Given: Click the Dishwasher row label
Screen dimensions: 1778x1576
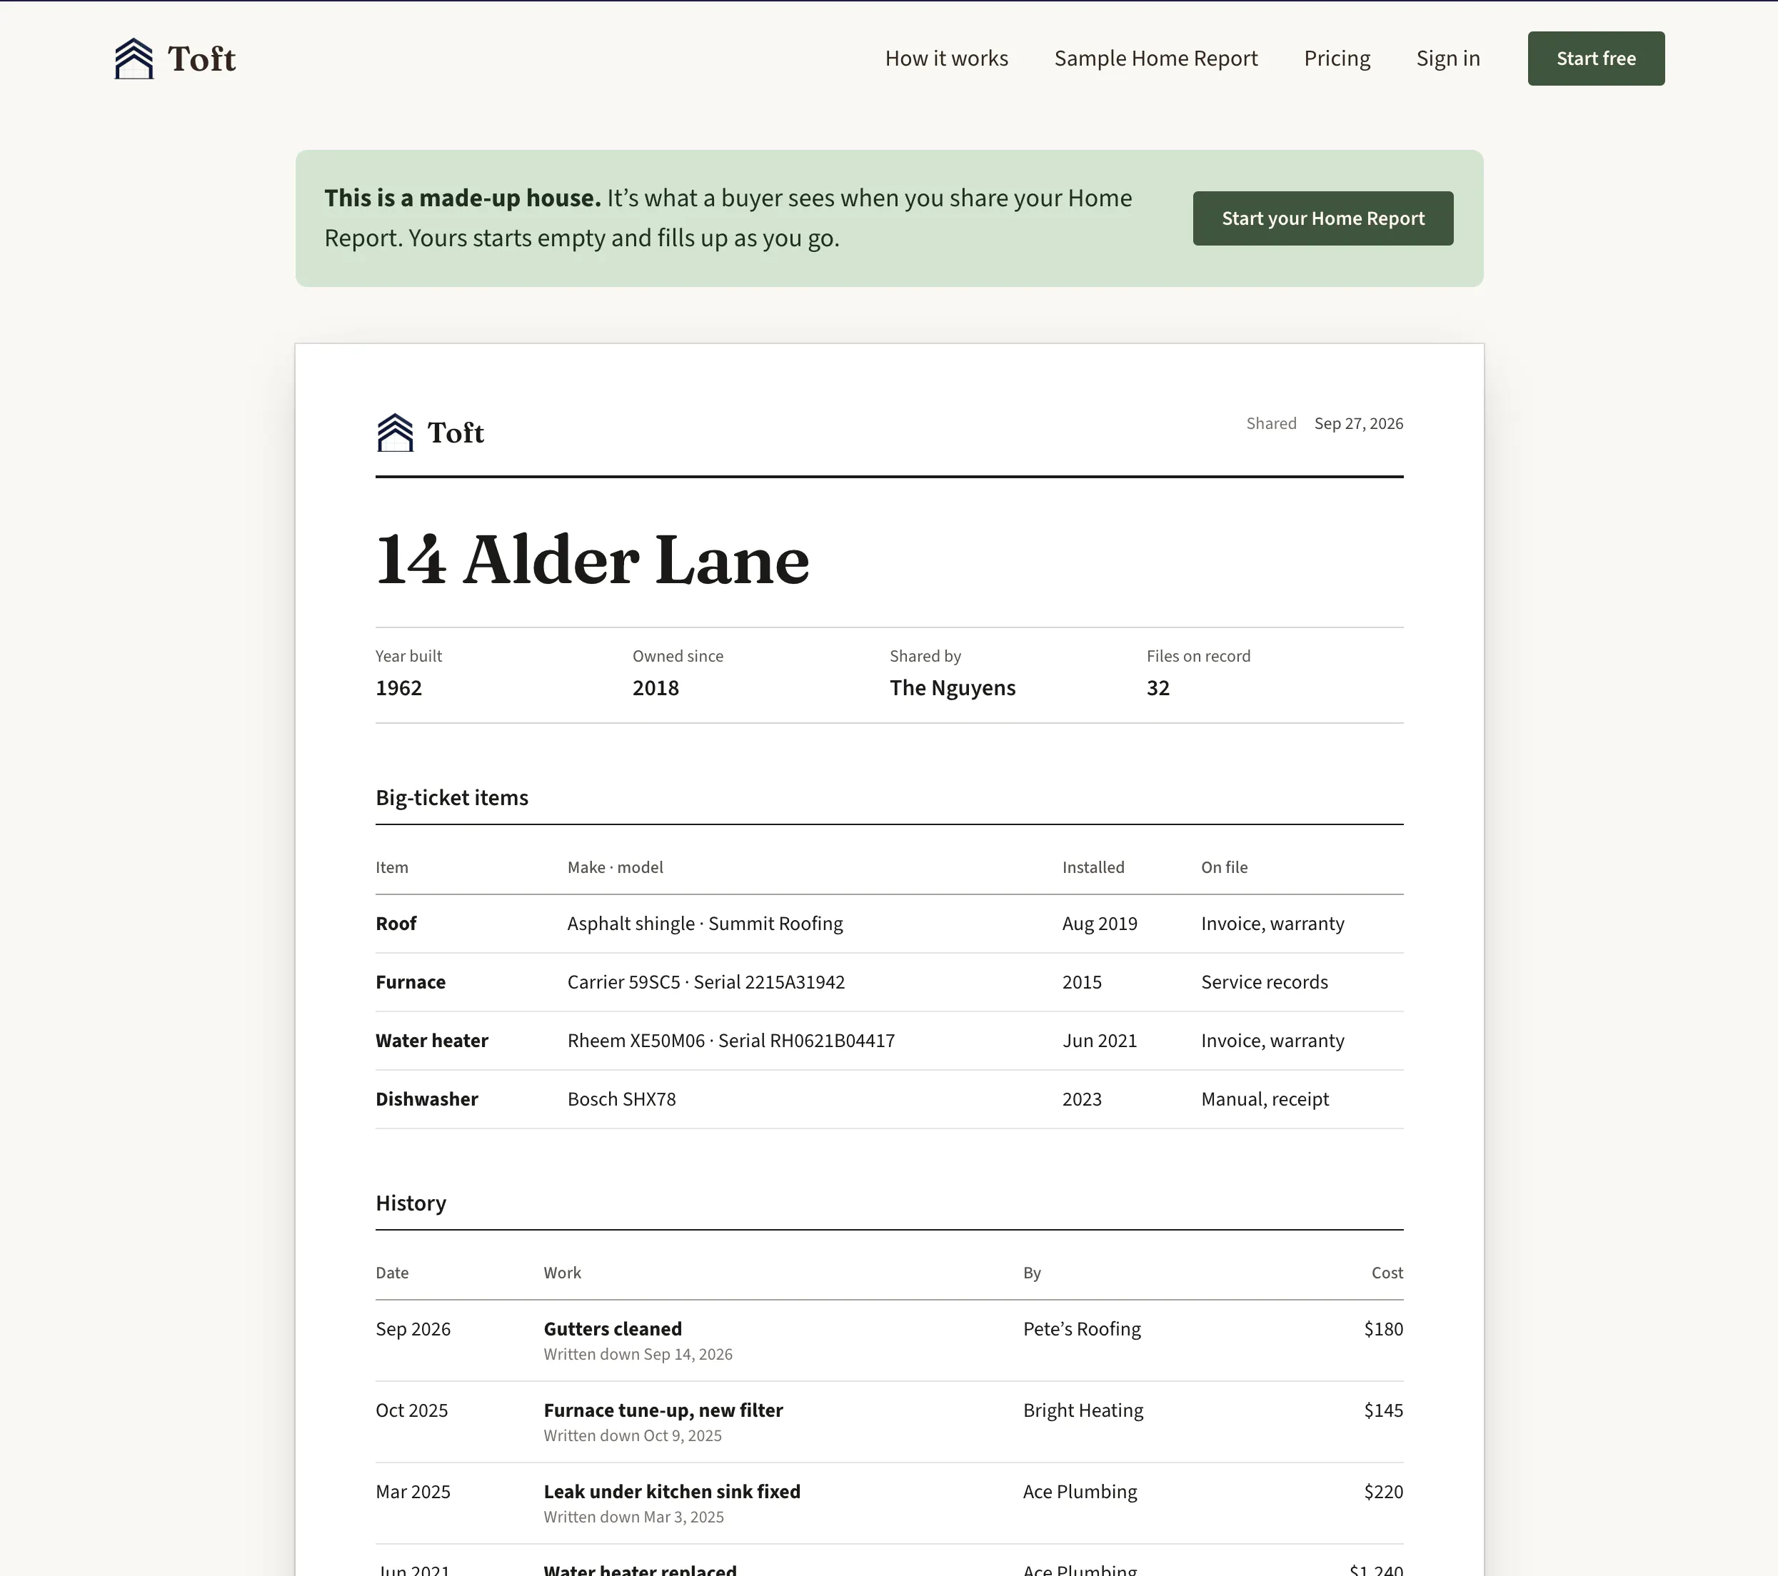Looking at the screenshot, I should pyautogui.click(x=426, y=1098).
